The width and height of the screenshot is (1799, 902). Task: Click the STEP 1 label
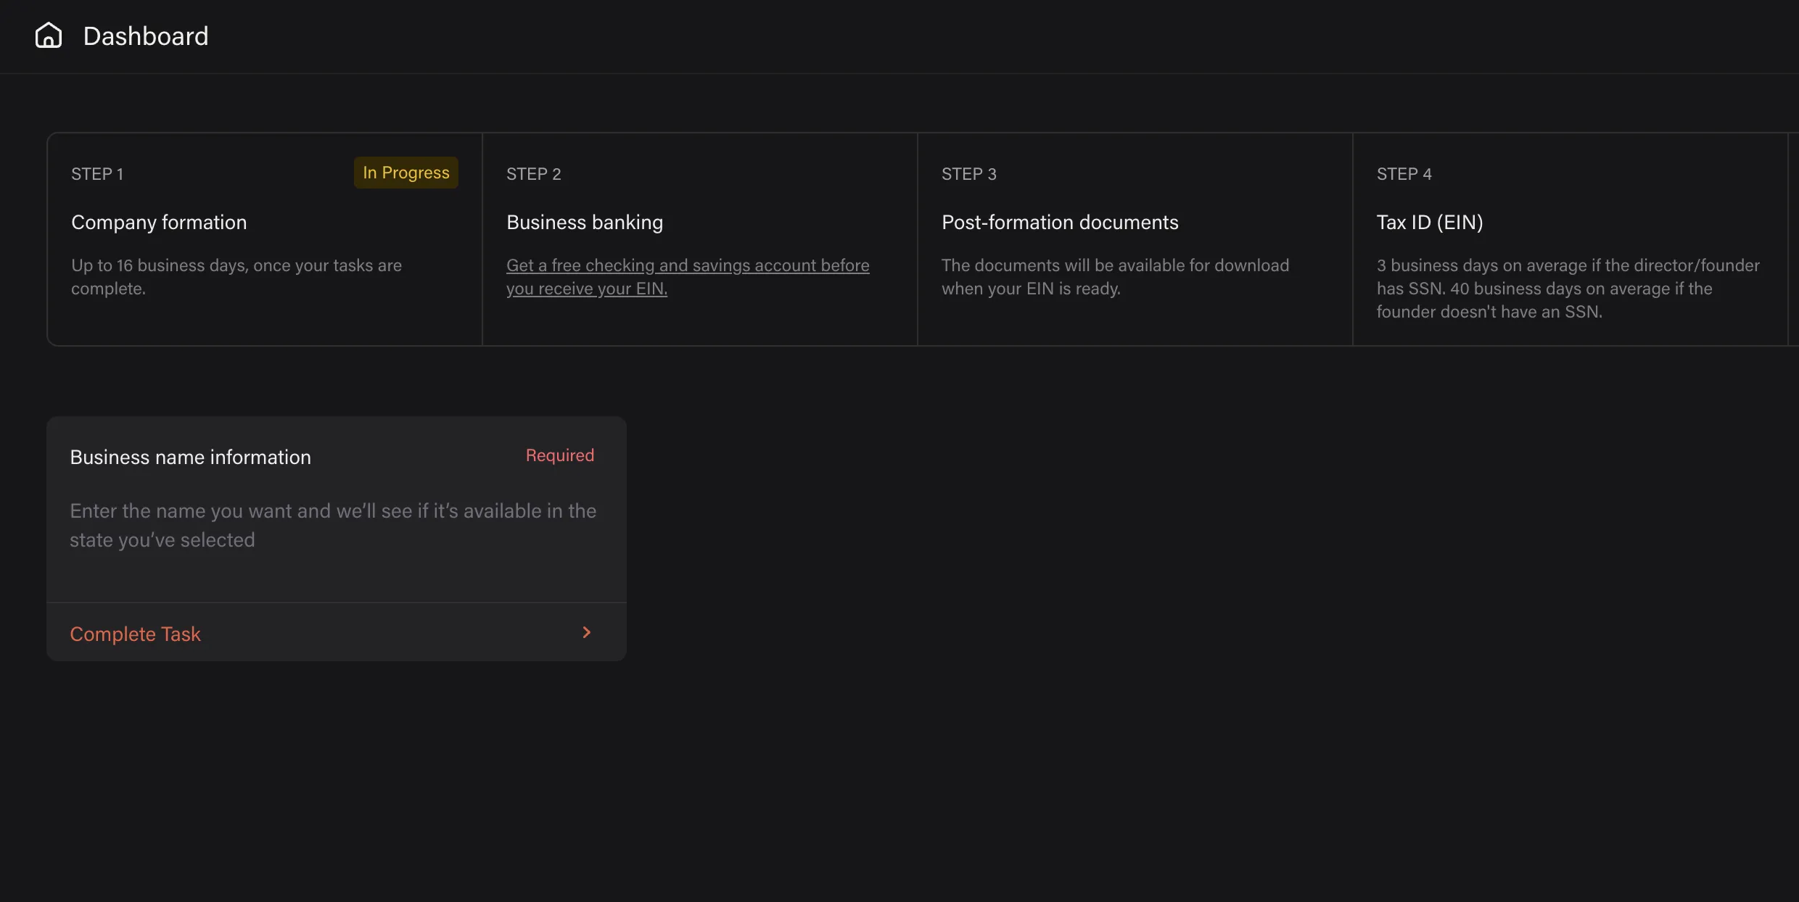(97, 174)
